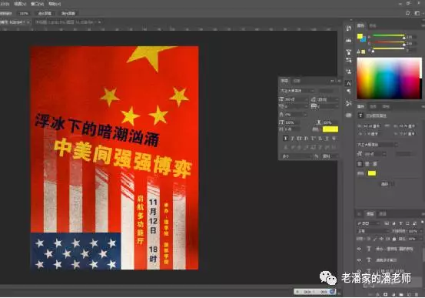This screenshot has width=425, height=298.
Task: Open the Paragraph panel icon in dock
Action: click(x=349, y=92)
